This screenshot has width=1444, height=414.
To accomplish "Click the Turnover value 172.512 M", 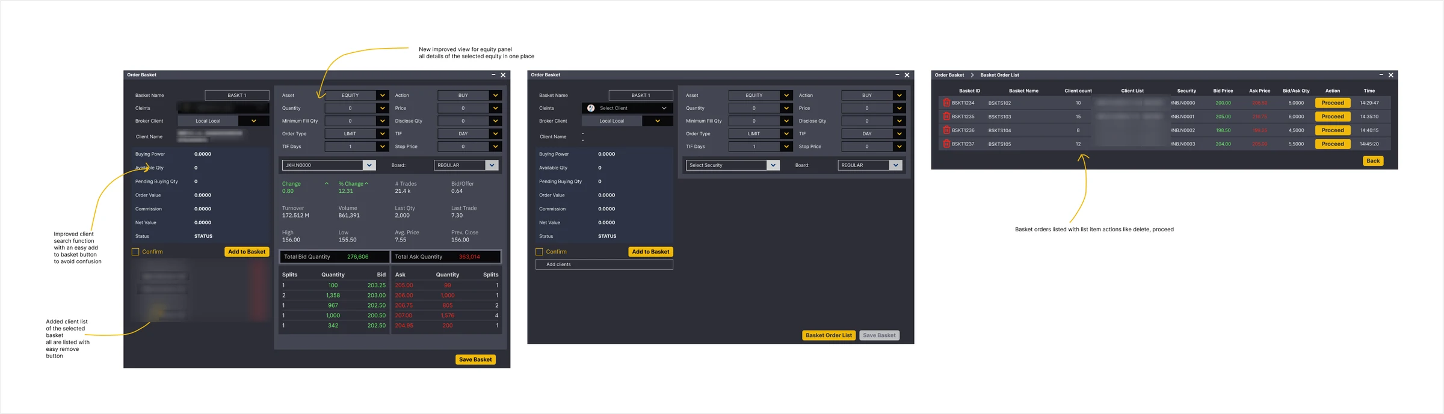I will [295, 215].
